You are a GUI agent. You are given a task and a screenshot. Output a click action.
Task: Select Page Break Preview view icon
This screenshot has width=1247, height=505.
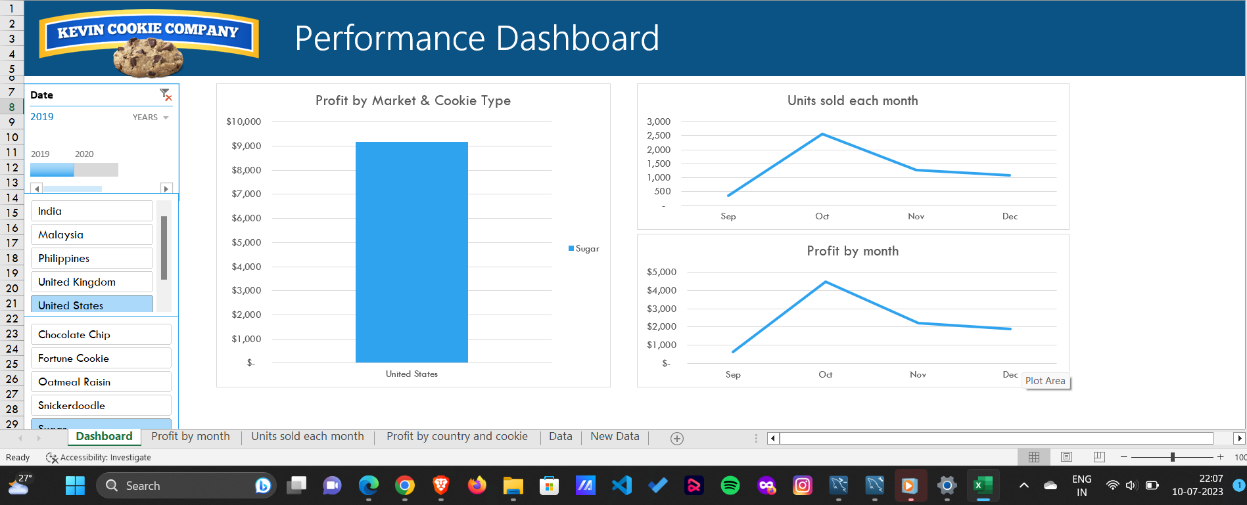1099,456
